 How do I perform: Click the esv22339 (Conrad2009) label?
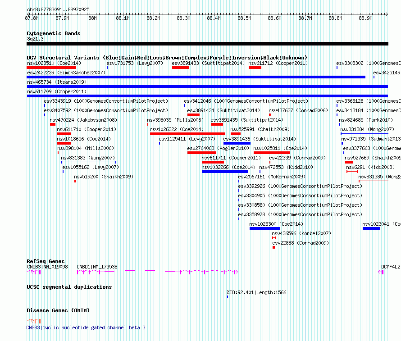[x=298, y=158]
